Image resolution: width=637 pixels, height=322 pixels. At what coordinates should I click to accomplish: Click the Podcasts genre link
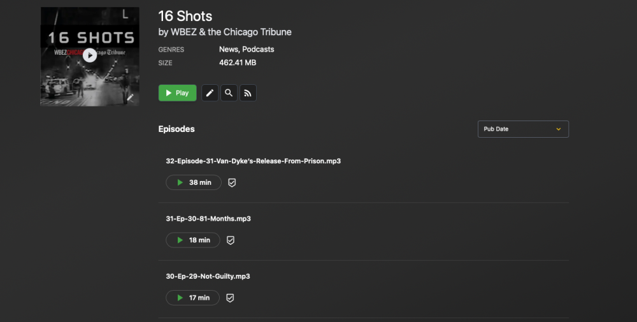click(x=258, y=49)
